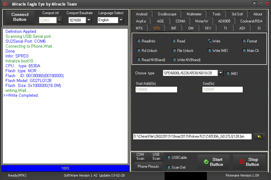Click the '>>Write Completed.' log line

click(x=21, y=96)
